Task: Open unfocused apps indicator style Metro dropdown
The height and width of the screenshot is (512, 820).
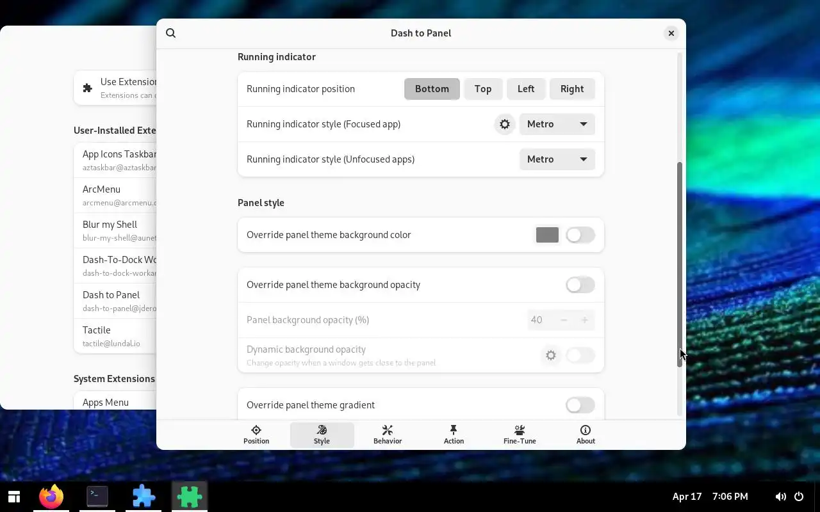Action: tap(557, 159)
